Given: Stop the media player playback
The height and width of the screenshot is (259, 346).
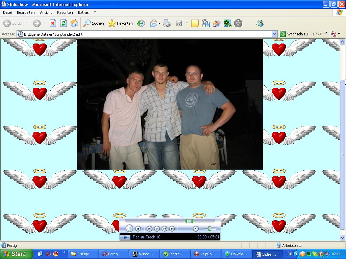Looking at the screenshot, I should [138, 229].
